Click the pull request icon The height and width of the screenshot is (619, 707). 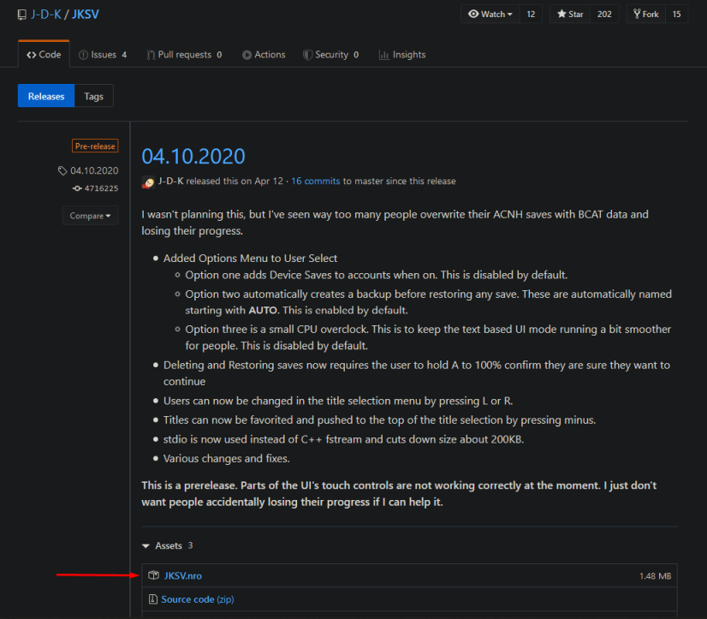(151, 55)
